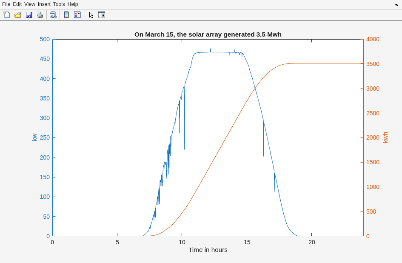Insert a colorbar from the toolbar

[66, 15]
